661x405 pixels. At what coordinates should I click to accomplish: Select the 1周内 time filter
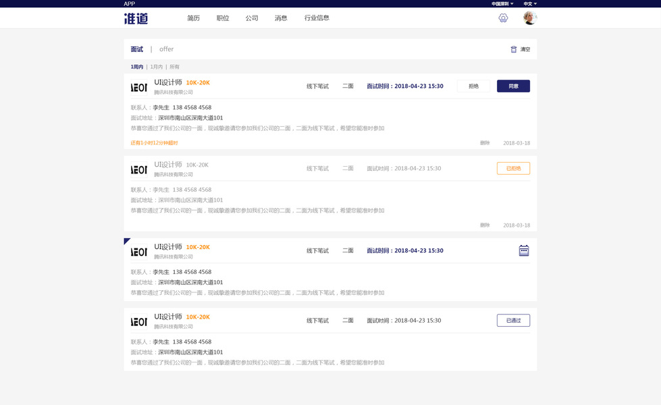(137, 67)
